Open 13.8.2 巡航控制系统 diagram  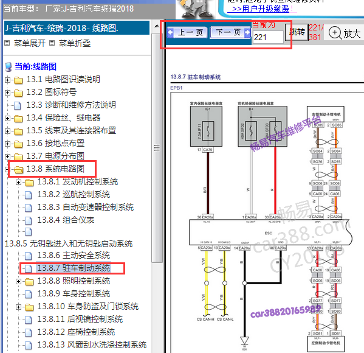click(x=74, y=194)
